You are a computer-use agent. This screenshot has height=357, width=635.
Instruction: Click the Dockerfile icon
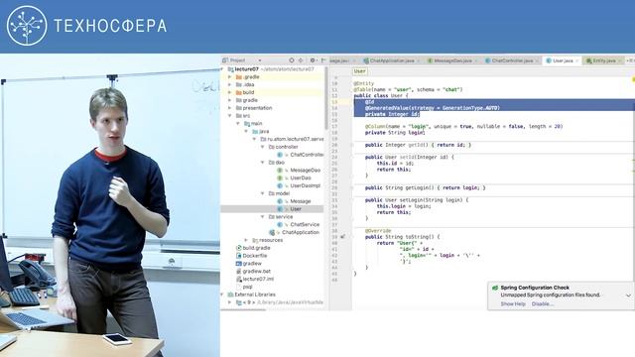(x=238, y=256)
